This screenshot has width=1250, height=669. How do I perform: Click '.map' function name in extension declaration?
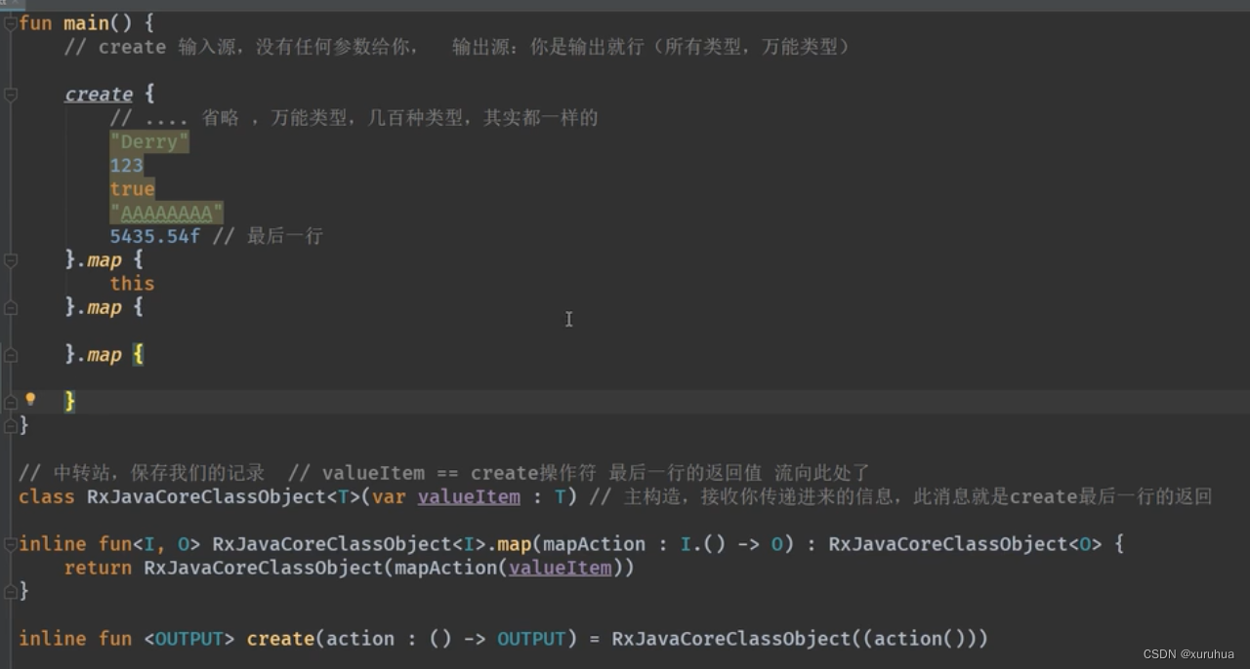point(510,544)
